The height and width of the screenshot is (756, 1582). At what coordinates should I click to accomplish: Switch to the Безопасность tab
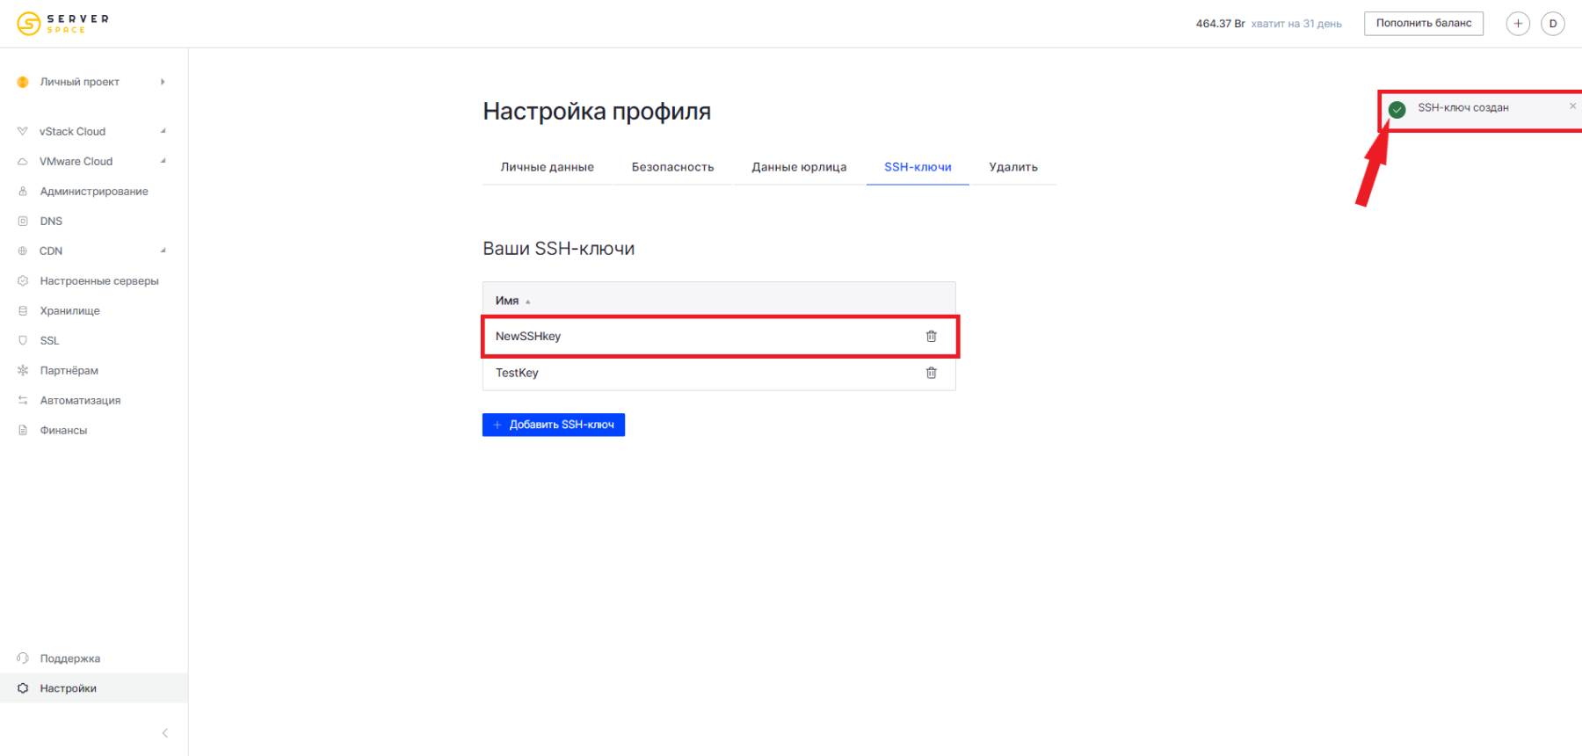(x=672, y=167)
